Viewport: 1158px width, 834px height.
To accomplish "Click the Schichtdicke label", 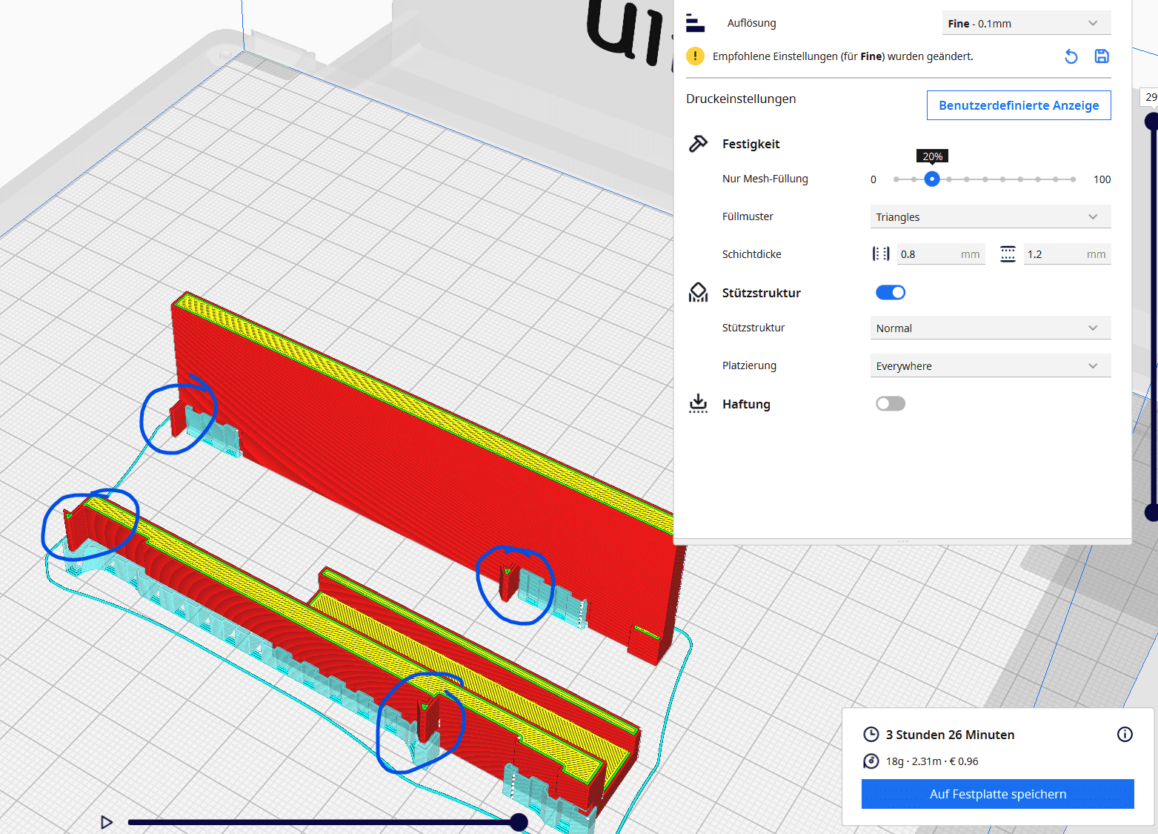I will pos(752,254).
